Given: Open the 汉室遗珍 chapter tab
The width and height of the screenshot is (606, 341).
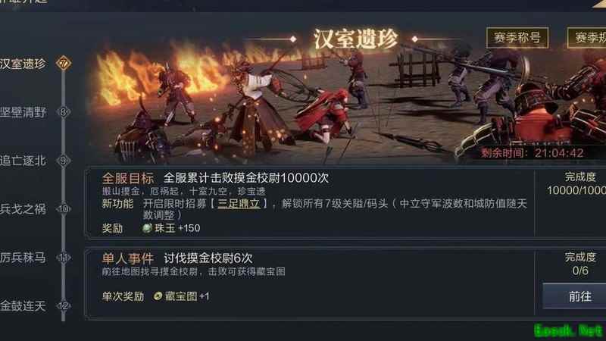Looking at the screenshot, I should pos(23,64).
